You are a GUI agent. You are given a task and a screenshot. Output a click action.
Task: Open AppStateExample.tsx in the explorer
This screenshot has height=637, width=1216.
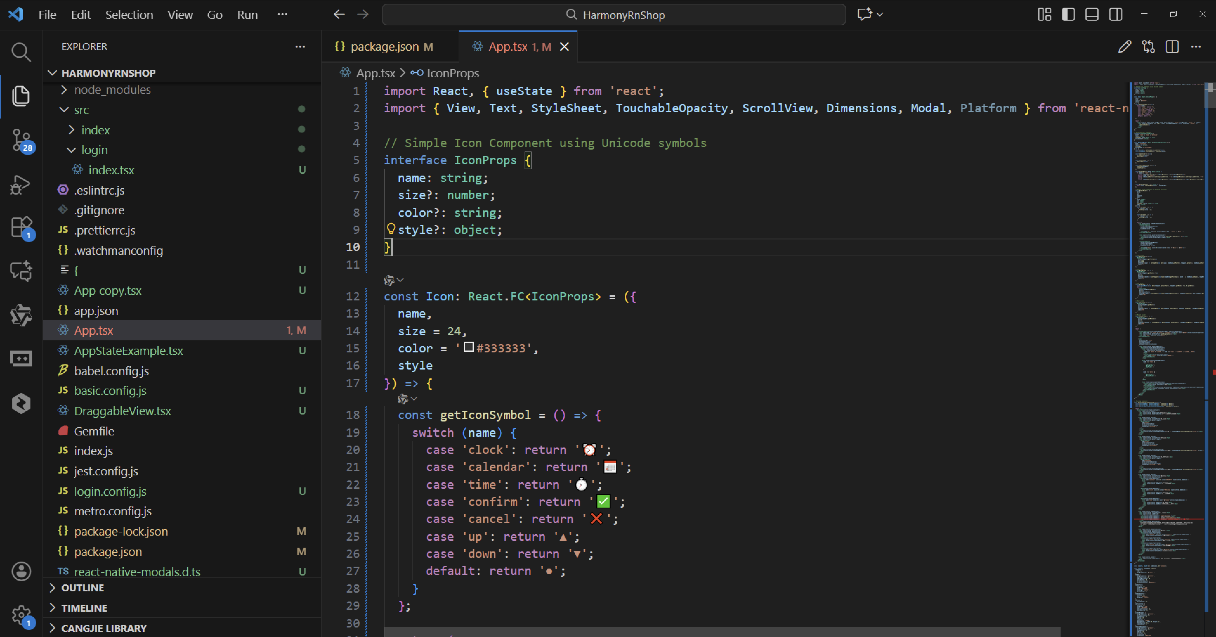coord(128,351)
